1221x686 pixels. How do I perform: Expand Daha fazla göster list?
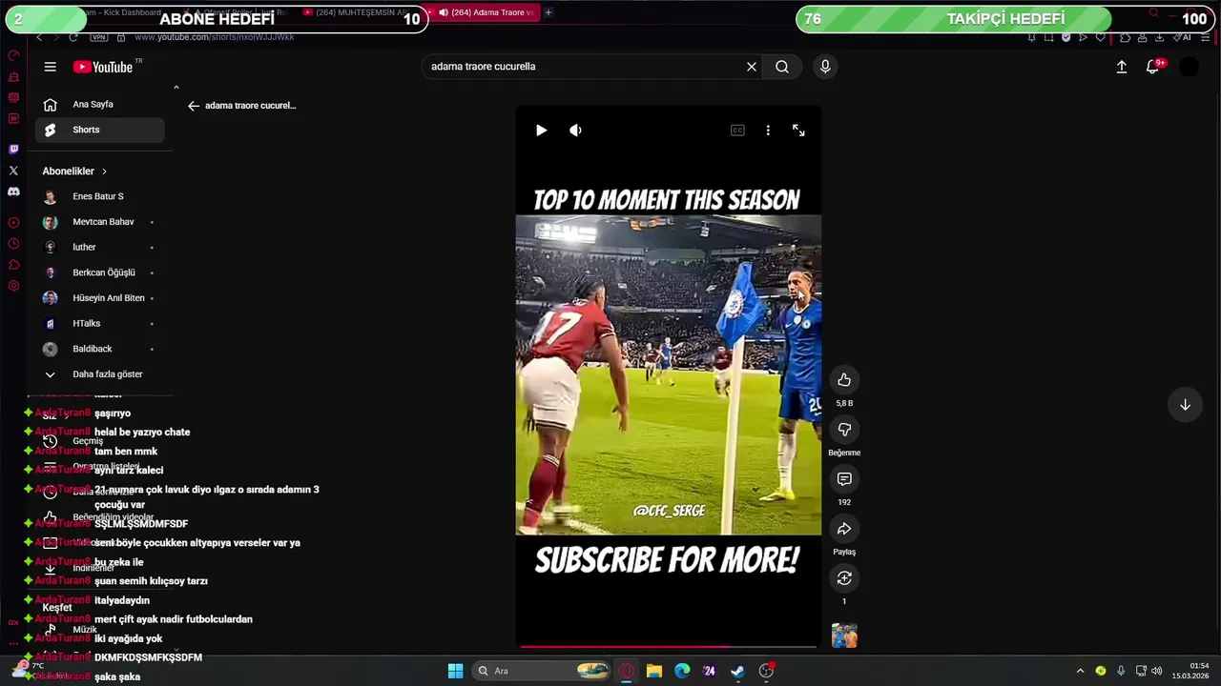(x=100, y=374)
